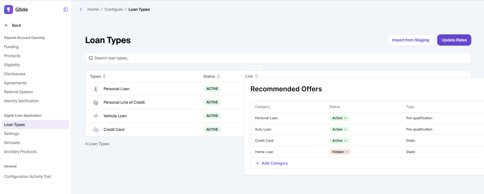This screenshot has width=484, height=194.
Task: Go to Ancillary Products in sidebar
Action: (20, 152)
